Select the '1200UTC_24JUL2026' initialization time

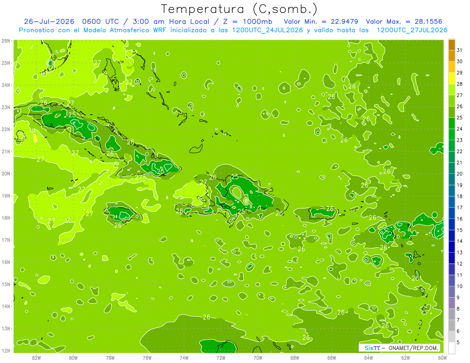pos(268,30)
